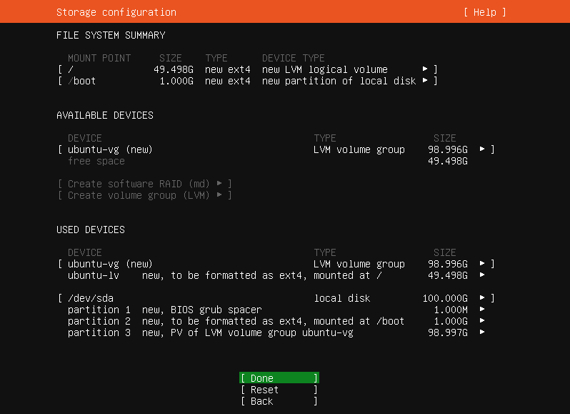The height and width of the screenshot is (414, 570).
Task: Expand the /boot mount point row arrow
Action: tap(425, 81)
